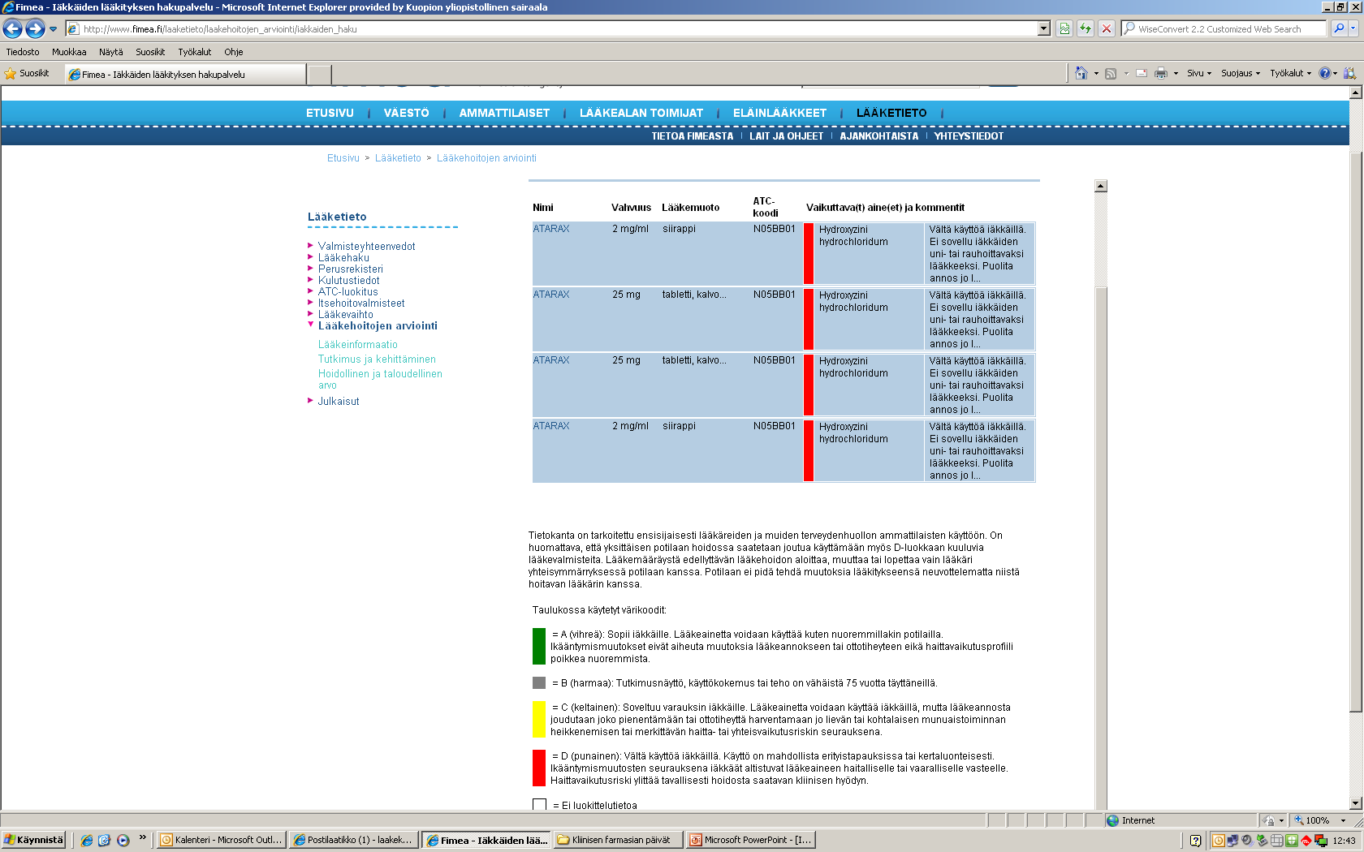Click the Windows Media Player quick launch icon

(123, 841)
